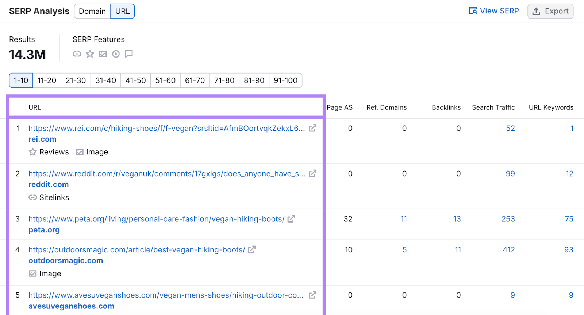Select results page 41-50
This screenshot has height=315, width=584.
coord(136,80)
